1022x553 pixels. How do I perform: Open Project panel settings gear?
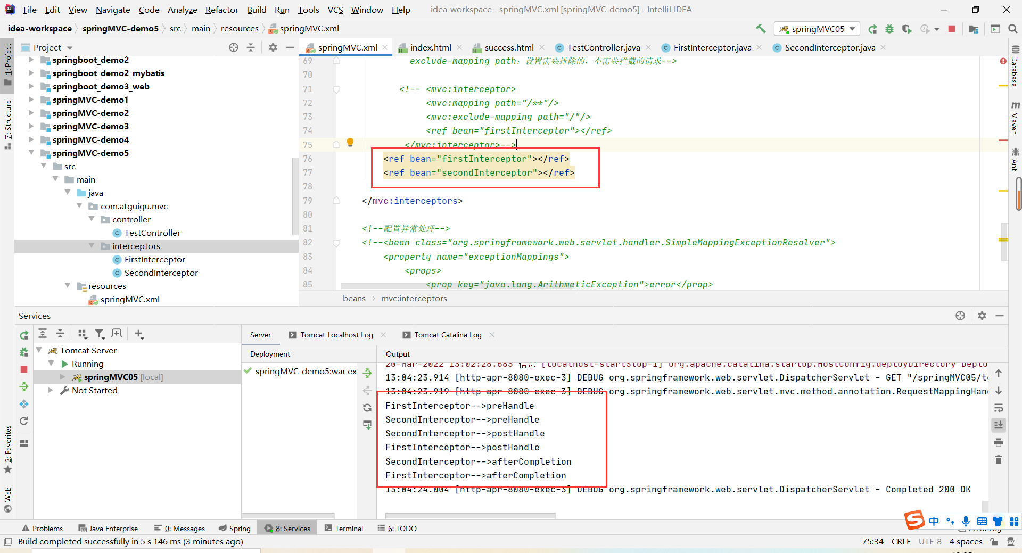coord(273,47)
